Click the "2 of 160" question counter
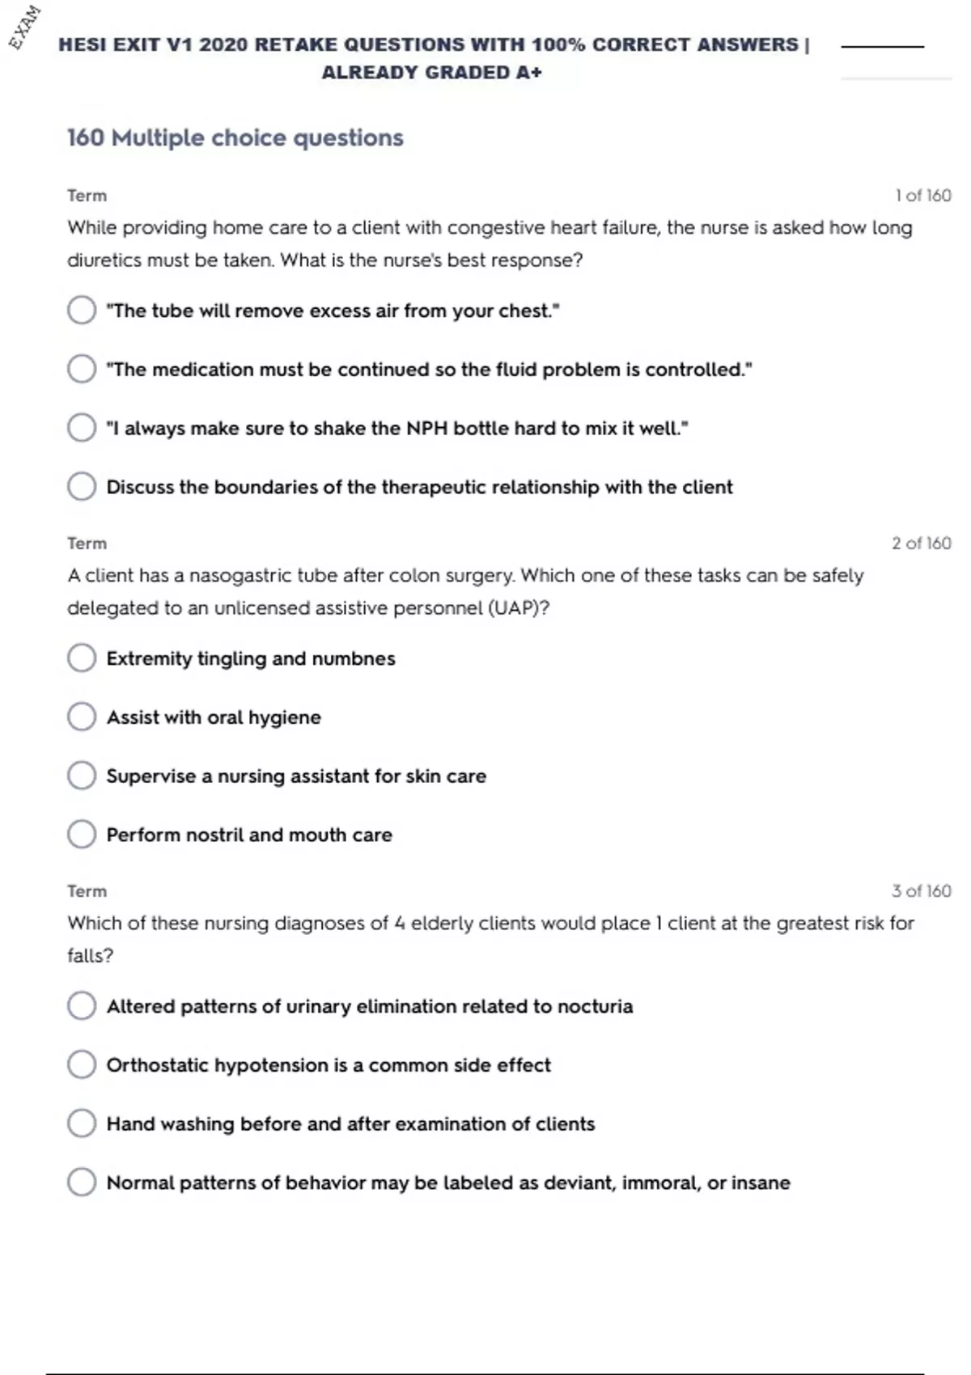The image size is (971, 1375). [x=921, y=544]
